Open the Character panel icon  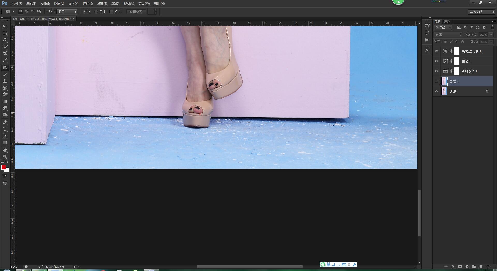pyautogui.click(x=427, y=51)
